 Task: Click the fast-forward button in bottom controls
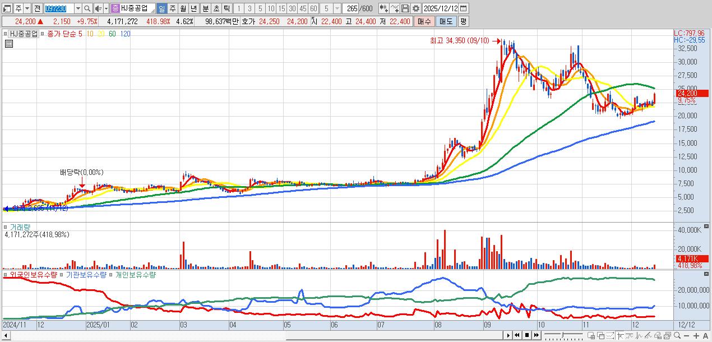coord(537,335)
